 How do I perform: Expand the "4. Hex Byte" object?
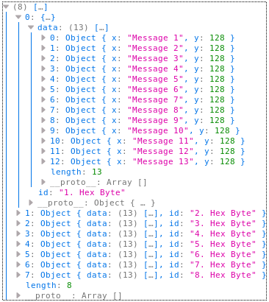[18, 233]
